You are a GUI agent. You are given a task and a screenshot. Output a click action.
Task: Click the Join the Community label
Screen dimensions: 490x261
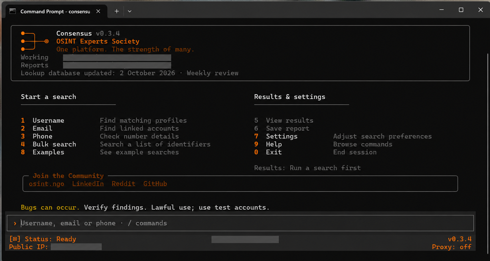pyautogui.click(x=68, y=176)
